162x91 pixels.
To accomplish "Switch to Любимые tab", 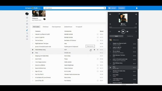I will (46, 27).
